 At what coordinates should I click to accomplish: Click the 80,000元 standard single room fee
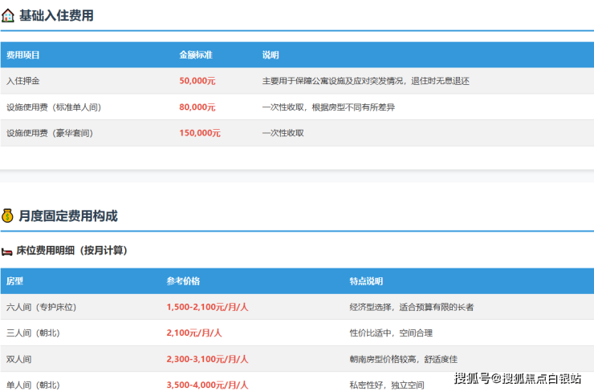197,107
